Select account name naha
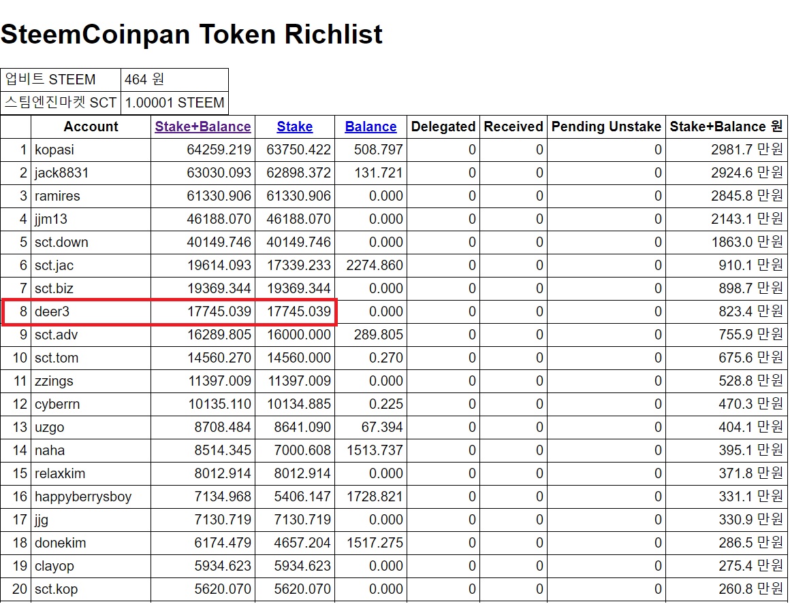 point(50,450)
